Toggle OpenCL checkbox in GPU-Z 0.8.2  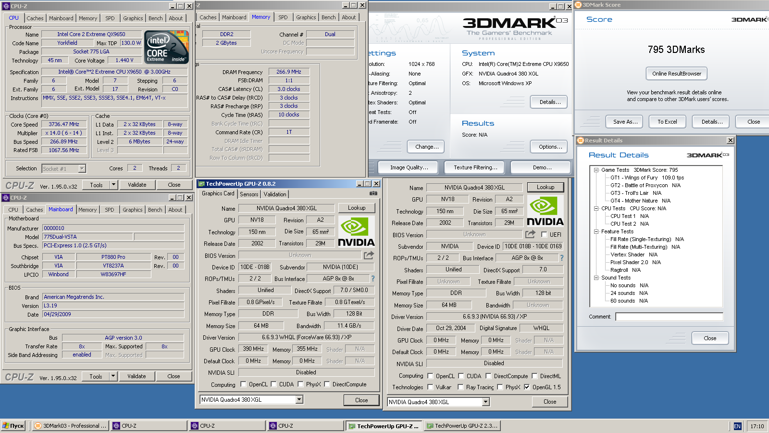click(x=243, y=384)
